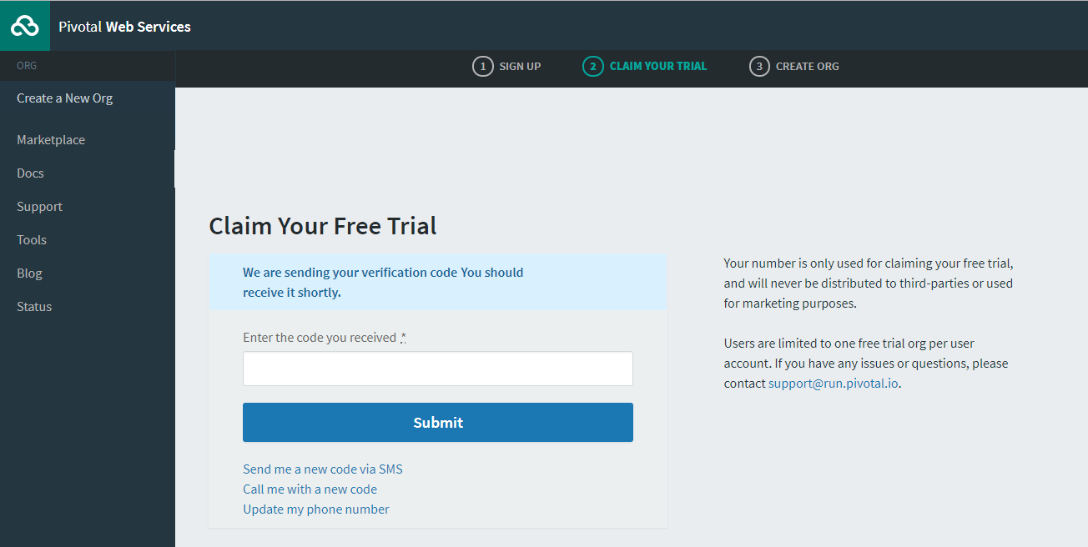This screenshot has height=547, width=1088.
Task: Click the support@run.pivotal.io email link
Action: click(833, 384)
